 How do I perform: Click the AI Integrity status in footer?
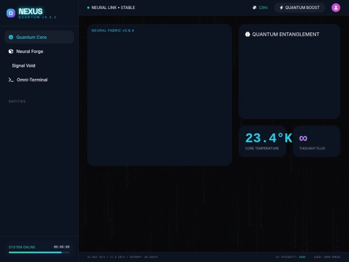coord(291,257)
